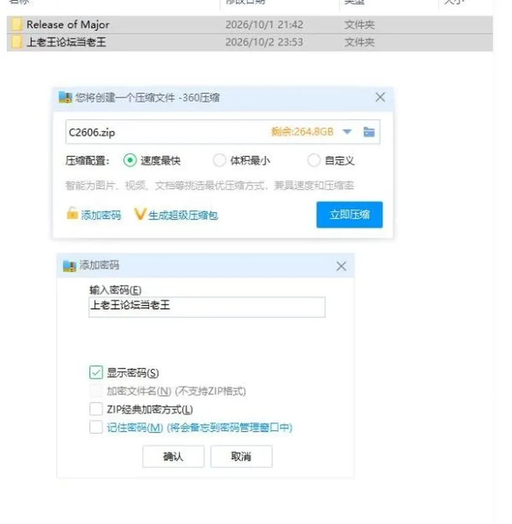512x524 pixels.
Task: Click the 剩余:264.8GB free space text
Action: pyautogui.click(x=302, y=132)
